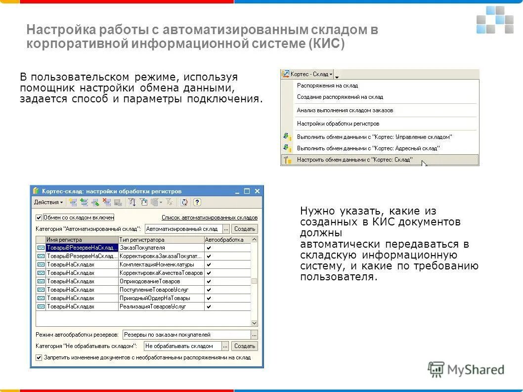Click the register table scrollbar thumb
This screenshot has width=523, height=392.
(254, 281)
